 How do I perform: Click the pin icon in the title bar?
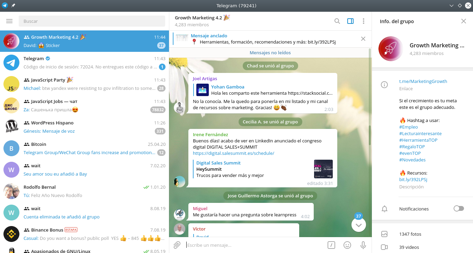click(x=13, y=6)
